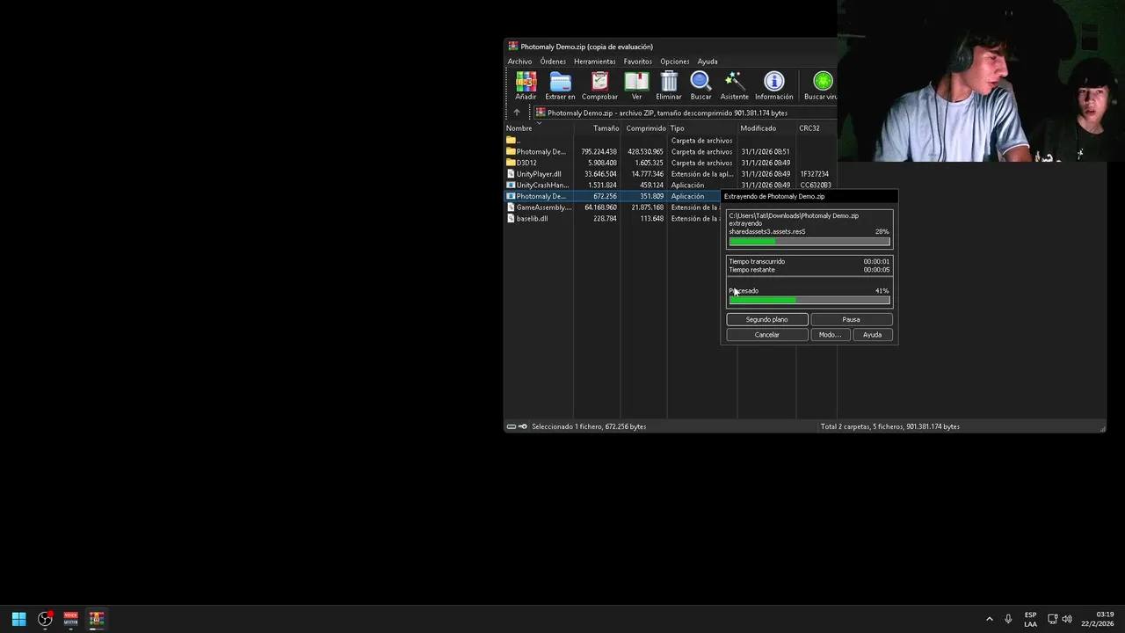Open Voicemeeter from the taskbar
Screen dimensions: 1125x633
coord(70,619)
